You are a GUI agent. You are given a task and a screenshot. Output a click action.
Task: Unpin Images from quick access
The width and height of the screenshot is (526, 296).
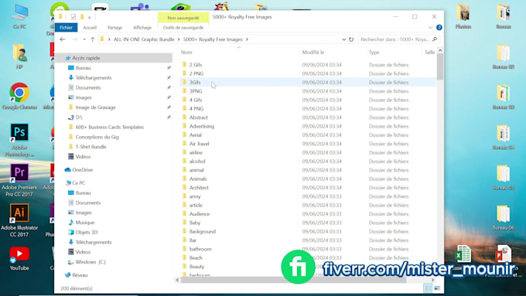tap(169, 97)
